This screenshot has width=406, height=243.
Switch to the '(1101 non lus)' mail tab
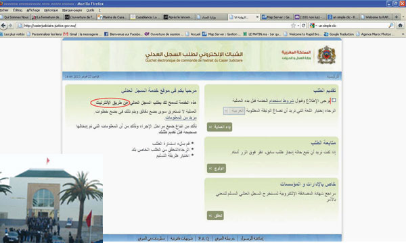click(x=310, y=17)
